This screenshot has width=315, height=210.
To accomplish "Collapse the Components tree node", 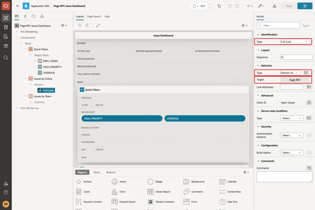I will pos(17,37).
